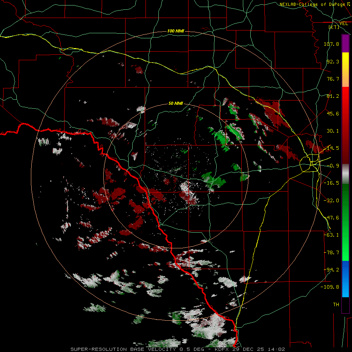Screen dimensions: 352x352
Task: Select the 45.6 scale value
Action: click(x=333, y=113)
